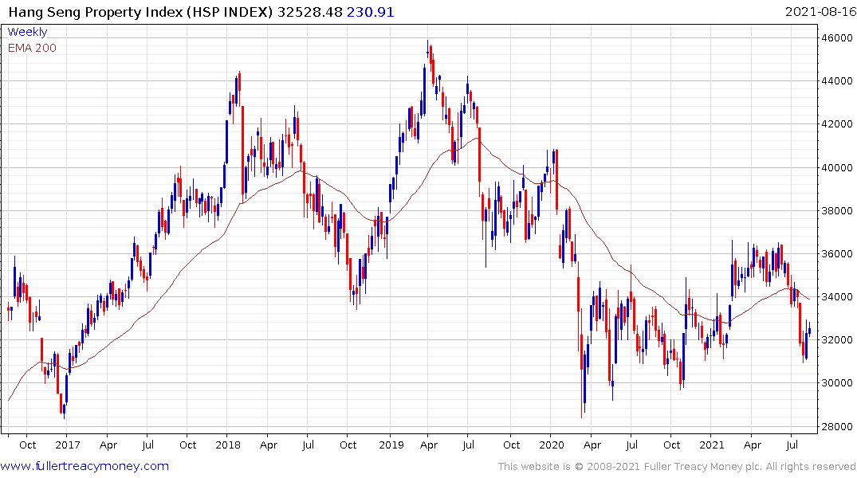This screenshot has height=478, width=857.
Task: Select the 42000 price axis label
Action: [x=836, y=124]
